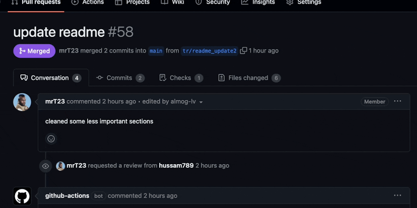Click mrT23's large profile avatar
Screen dimensions: 417x208
coord(22,102)
